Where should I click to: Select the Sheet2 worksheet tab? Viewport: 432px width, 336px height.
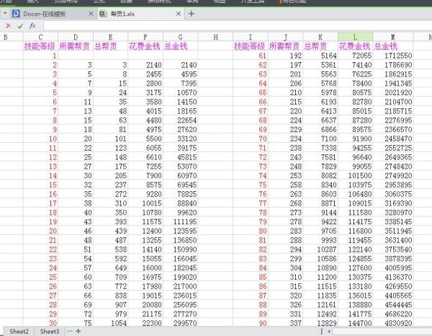pos(19,331)
